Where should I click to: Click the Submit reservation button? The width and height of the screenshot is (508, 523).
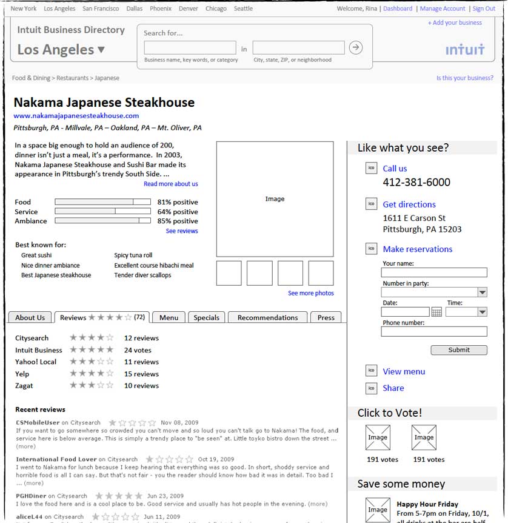pos(459,350)
